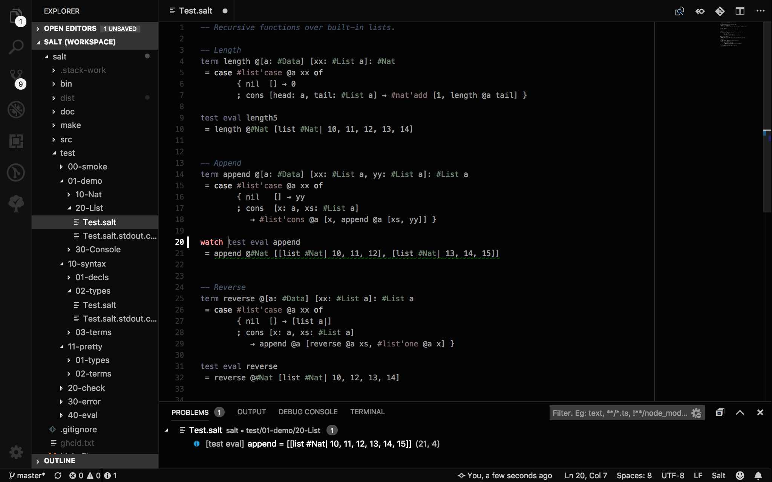Image resolution: width=772 pixels, height=482 pixels.
Task: Collapse the 10-syntax folder
Action: [86, 264]
